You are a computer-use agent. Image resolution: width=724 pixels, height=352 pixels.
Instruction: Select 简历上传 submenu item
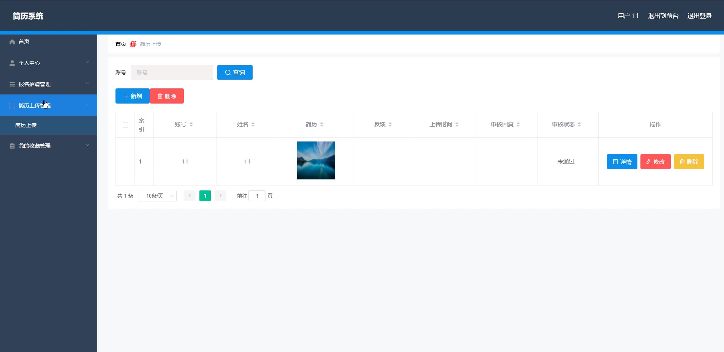[x=49, y=125]
